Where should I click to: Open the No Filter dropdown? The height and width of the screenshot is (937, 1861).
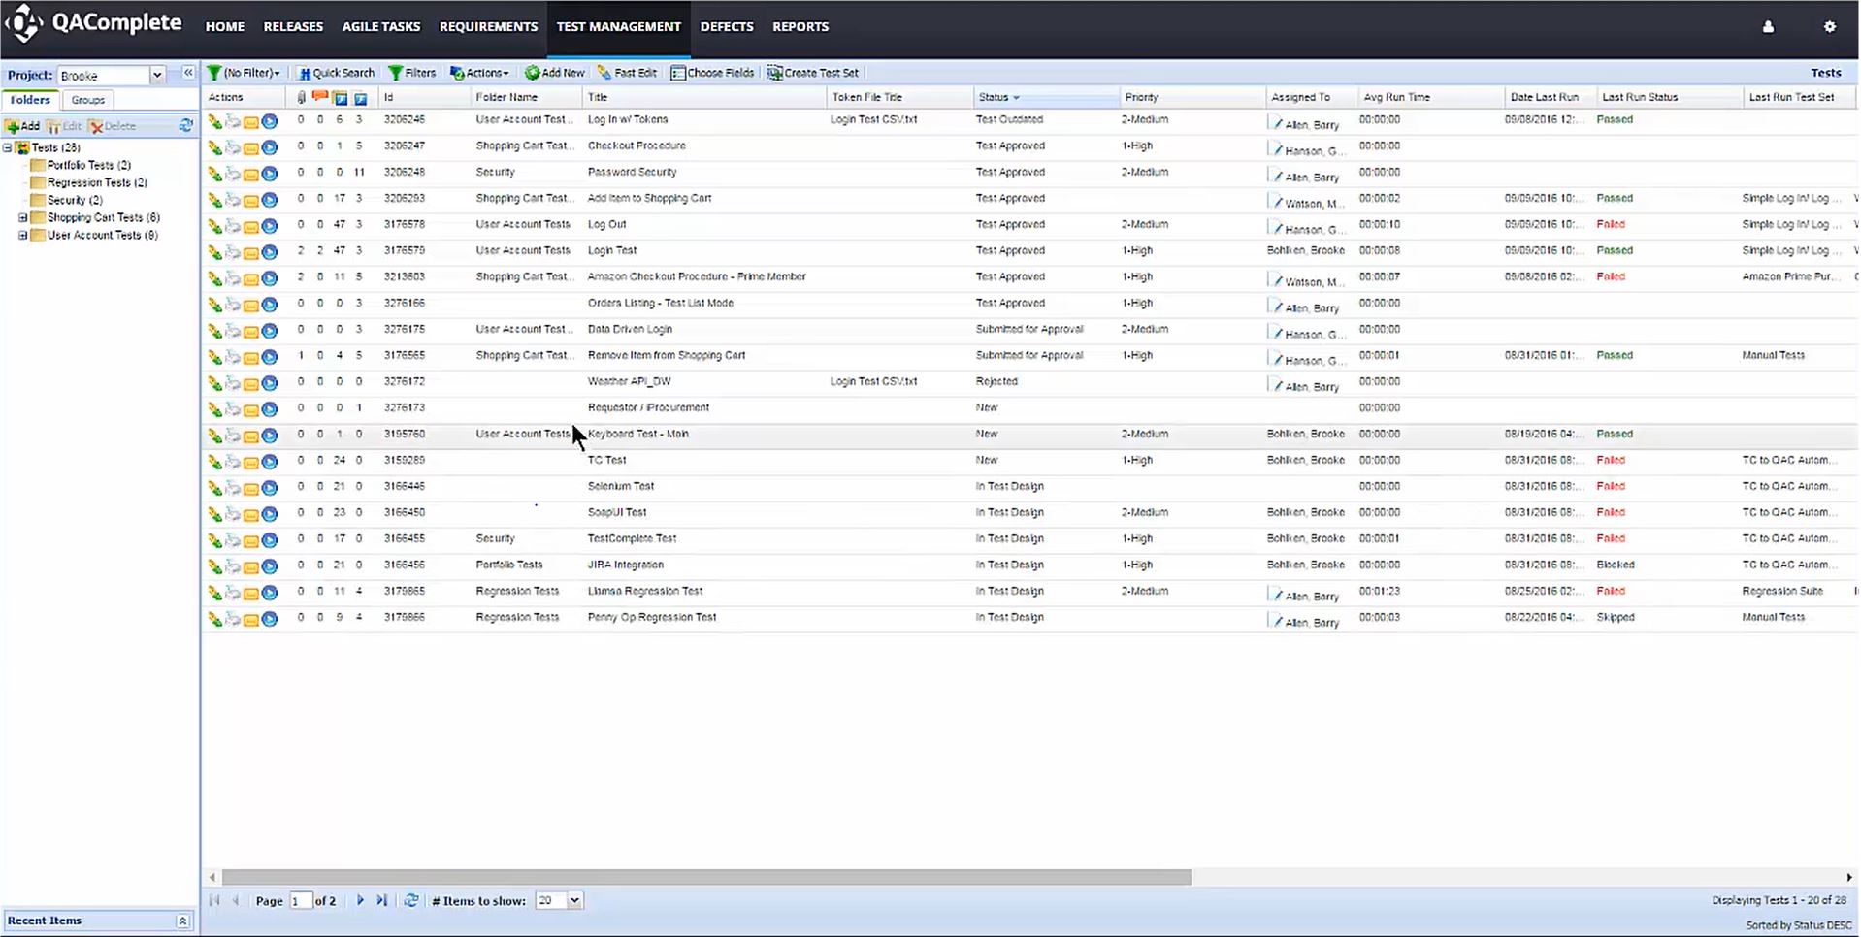pos(244,72)
